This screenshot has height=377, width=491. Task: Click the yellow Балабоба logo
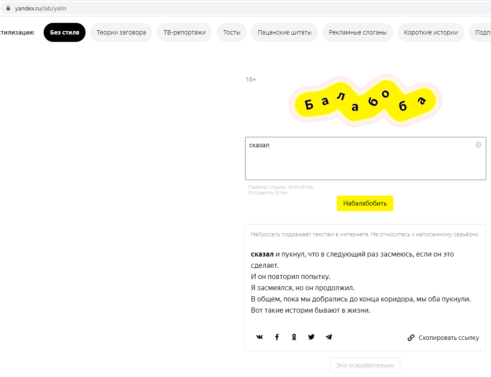click(365, 103)
